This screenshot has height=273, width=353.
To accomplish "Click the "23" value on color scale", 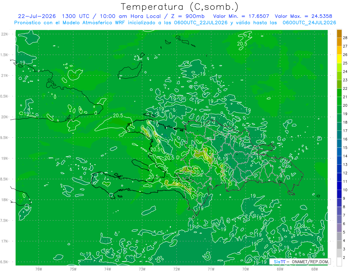I will pos(345,80).
